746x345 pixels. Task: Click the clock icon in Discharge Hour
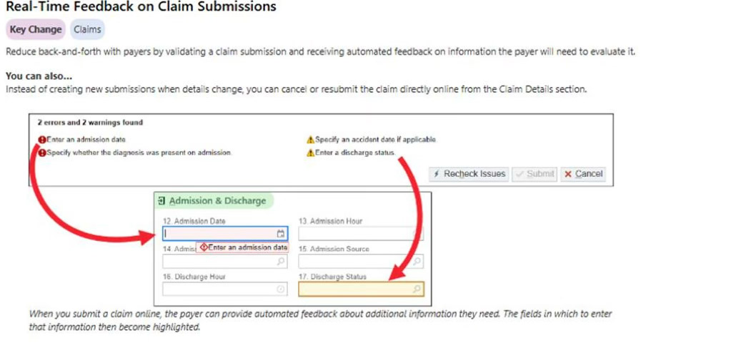click(281, 289)
